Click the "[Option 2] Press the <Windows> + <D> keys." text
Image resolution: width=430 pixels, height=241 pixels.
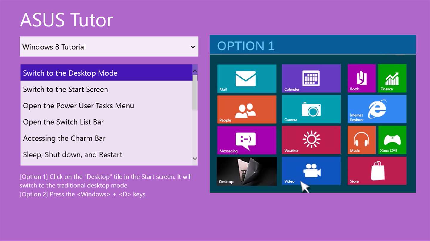(x=83, y=194)
